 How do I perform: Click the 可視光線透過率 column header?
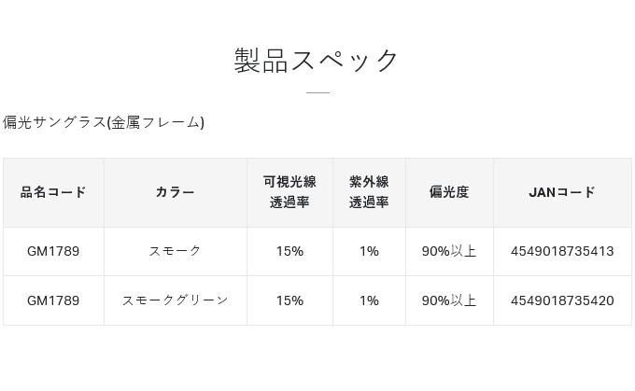289,192
